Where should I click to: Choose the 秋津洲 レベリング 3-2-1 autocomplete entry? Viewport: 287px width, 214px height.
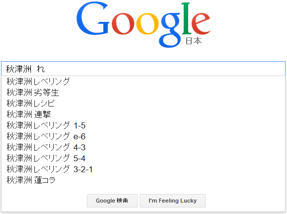tap(143, 169)
